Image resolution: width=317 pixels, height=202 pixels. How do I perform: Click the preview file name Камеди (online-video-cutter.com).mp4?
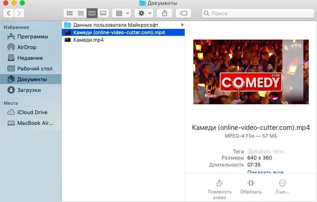[251, 127]
